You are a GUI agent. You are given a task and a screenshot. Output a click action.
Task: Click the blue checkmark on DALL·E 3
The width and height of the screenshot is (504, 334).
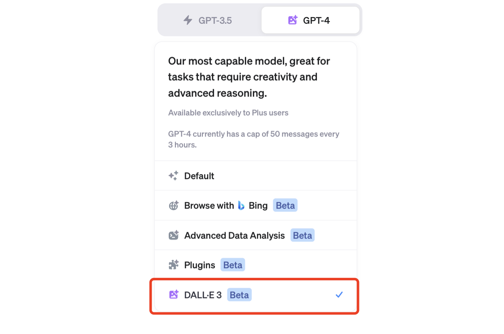point(339,295)
